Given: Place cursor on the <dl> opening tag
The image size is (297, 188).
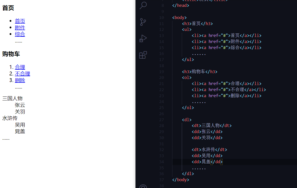Looking at the screenshot, I should 187,120.
